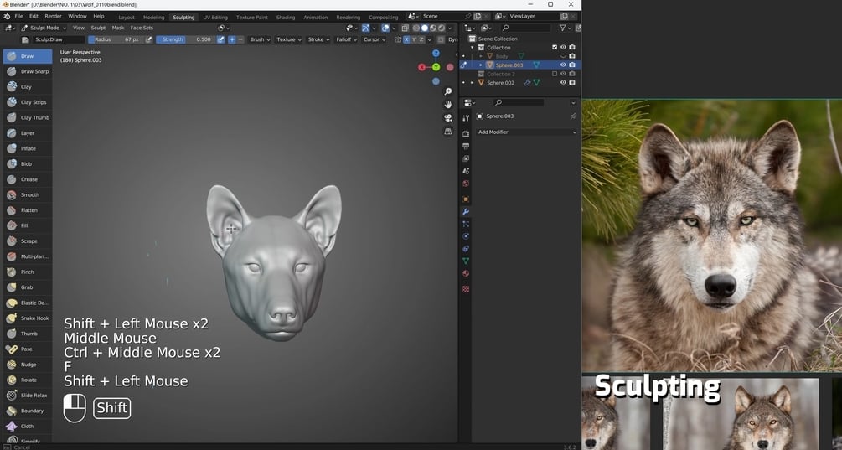Uncheck the Collection exclude checkbox
The image size is (842, 450).
coord(555,47)
